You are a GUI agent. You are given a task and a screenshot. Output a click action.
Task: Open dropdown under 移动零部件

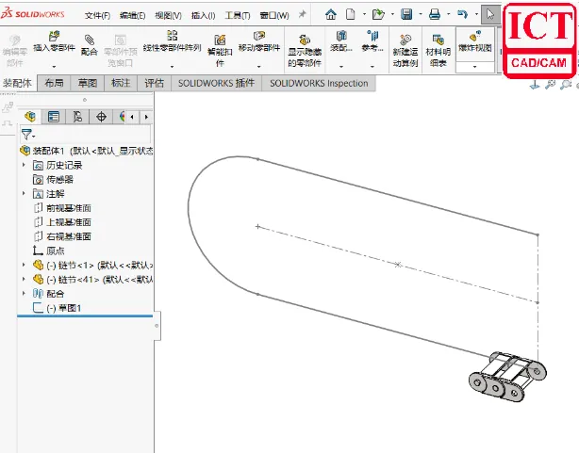coord(258,67)
